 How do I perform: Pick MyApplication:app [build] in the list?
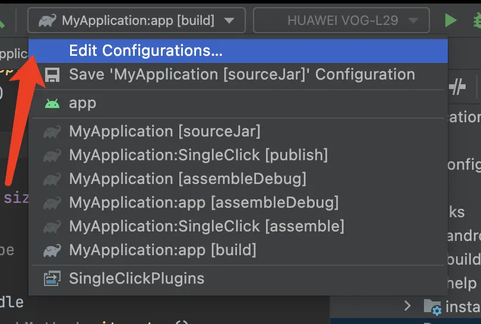click(x=163, y=250)
